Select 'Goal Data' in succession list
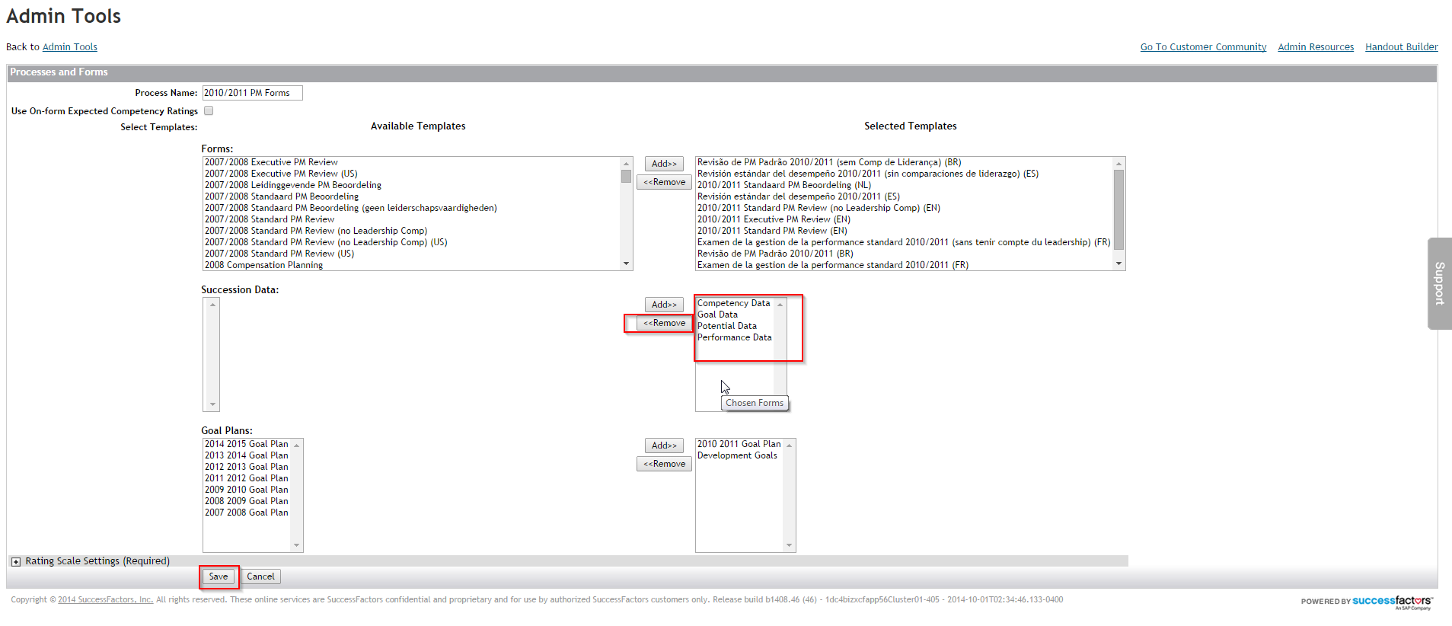The width and height of the screenshot is (1452, 626). 735,315
